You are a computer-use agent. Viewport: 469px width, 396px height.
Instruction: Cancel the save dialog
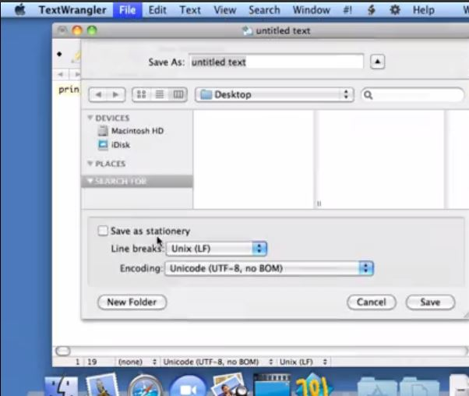click(372, 302)
